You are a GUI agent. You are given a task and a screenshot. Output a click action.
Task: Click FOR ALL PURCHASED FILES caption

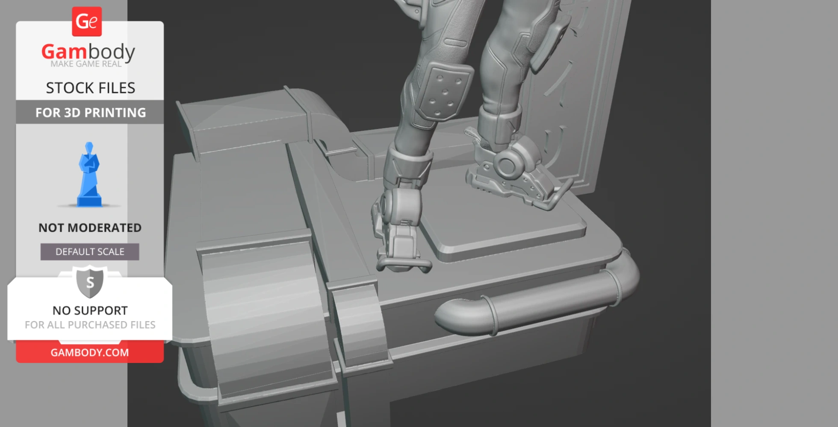click(90, 325)
